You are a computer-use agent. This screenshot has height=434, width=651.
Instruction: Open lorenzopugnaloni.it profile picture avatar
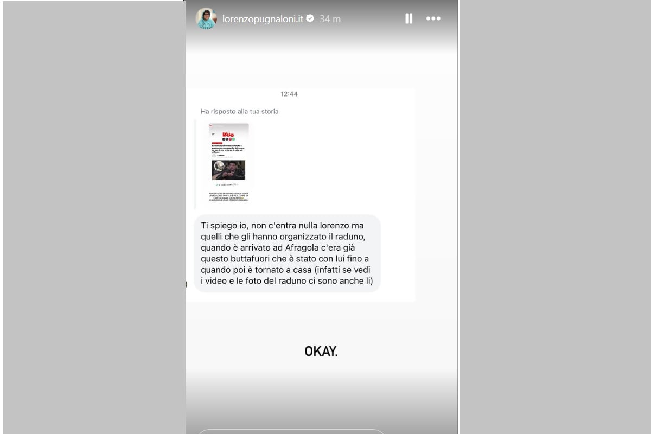point(206,18)
